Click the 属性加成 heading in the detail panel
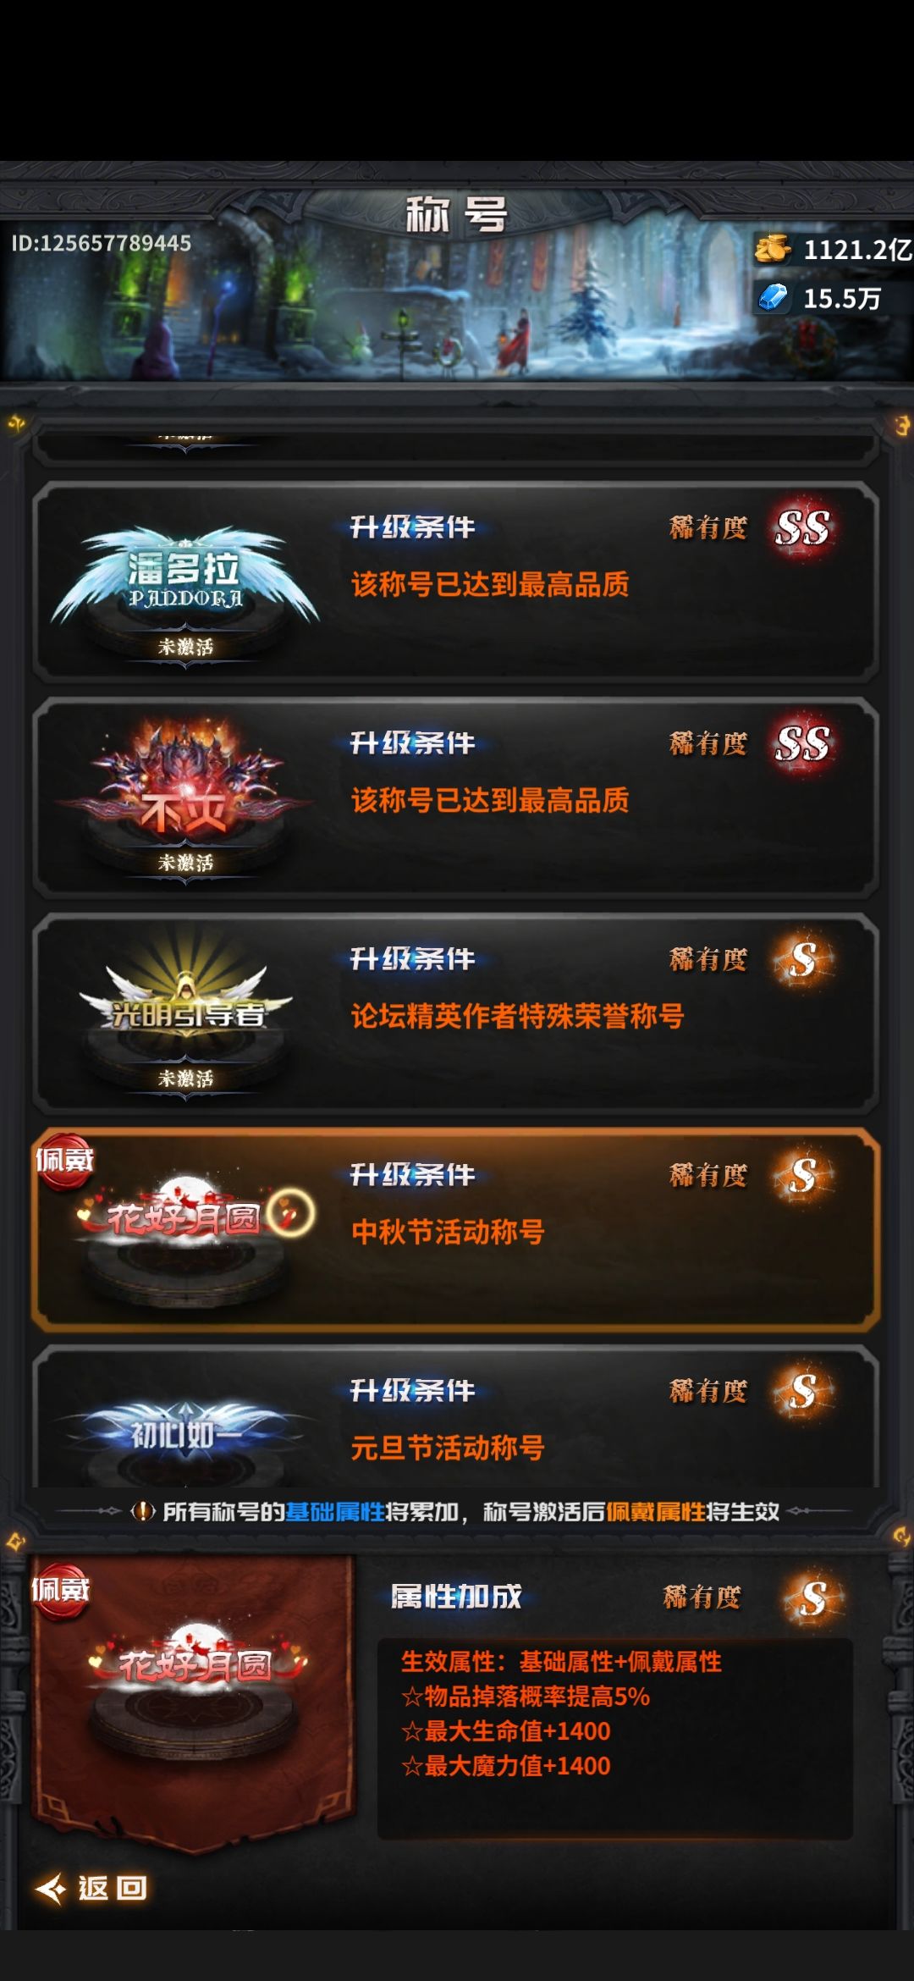914x1981 pixels. pyautogui.click(x=456, y=1597)
